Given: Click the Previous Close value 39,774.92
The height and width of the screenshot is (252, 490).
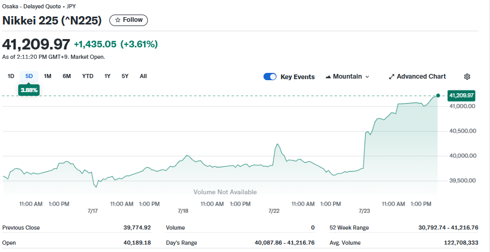Looking at the screenshot, I should pos(137,228).
